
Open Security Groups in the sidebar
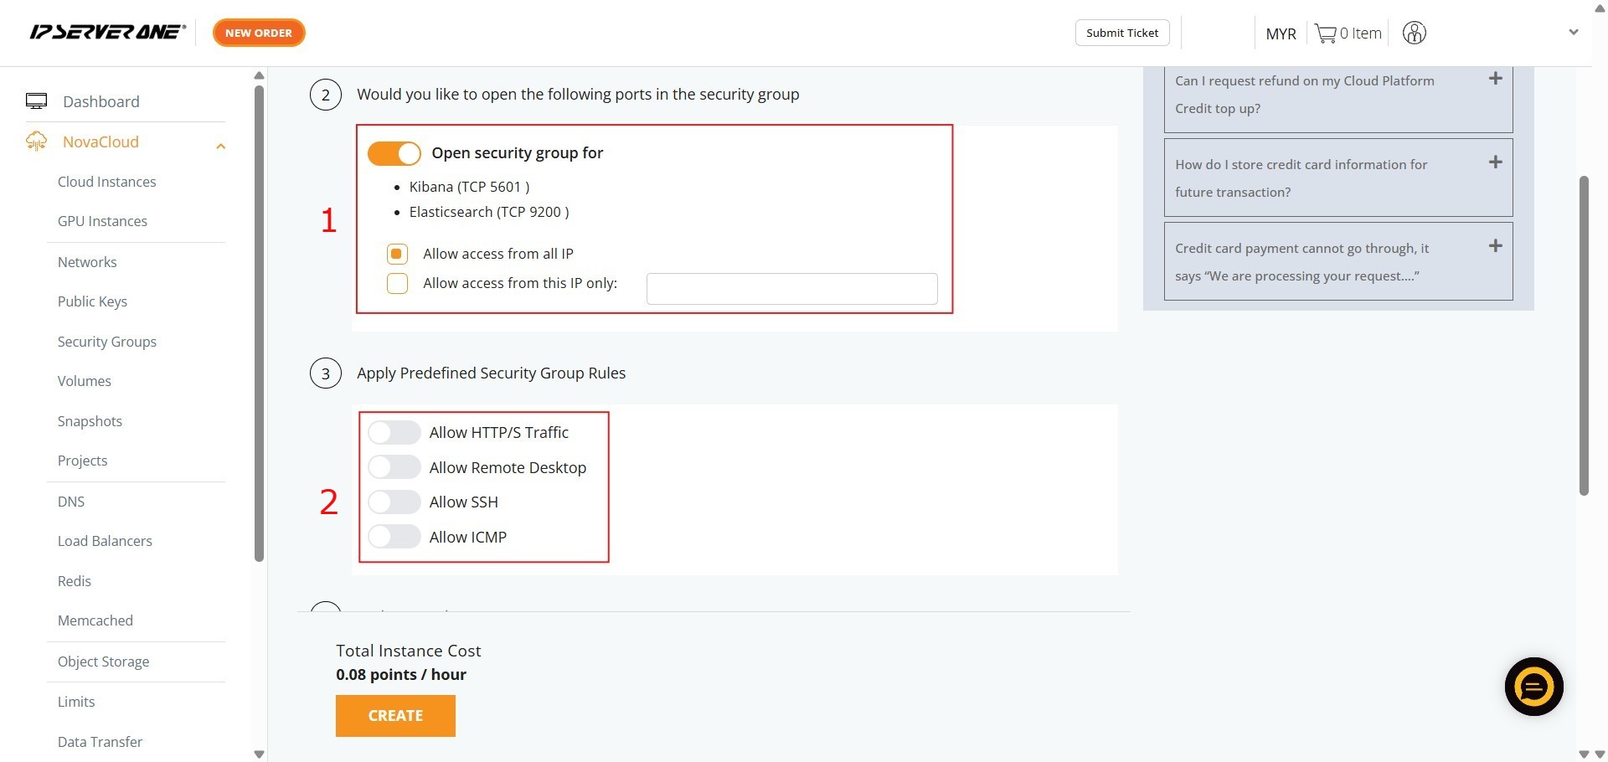point(107,342)
